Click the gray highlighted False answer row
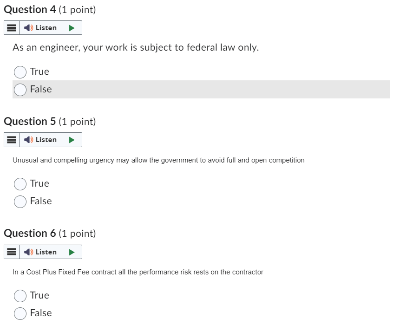Viewport: 406px width, 325px height. point(200,89)
